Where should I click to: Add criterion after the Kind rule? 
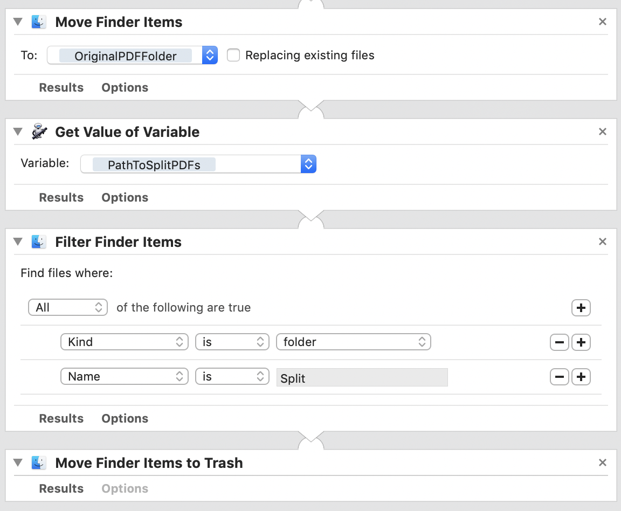(x=581, y=342)
